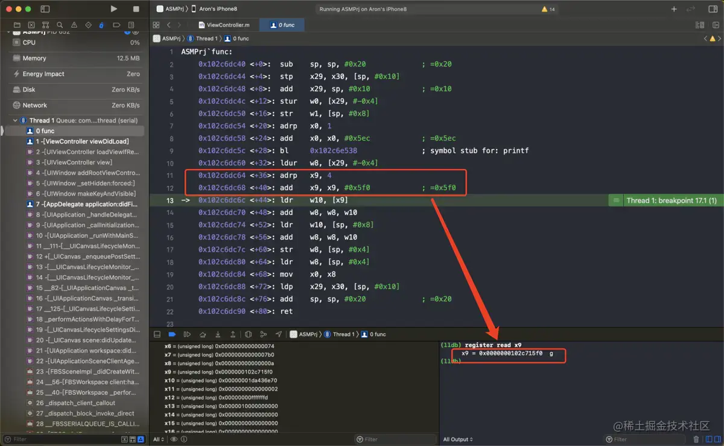Viewport: 724px width, 446px height.
Task: Clear the console with trash icon
Action: (696, 439)
